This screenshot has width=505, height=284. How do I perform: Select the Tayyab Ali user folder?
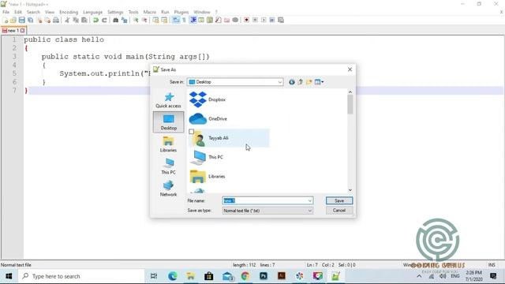[229, 138]
